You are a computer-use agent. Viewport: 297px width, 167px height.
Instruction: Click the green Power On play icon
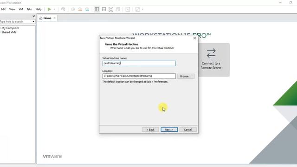49,9
